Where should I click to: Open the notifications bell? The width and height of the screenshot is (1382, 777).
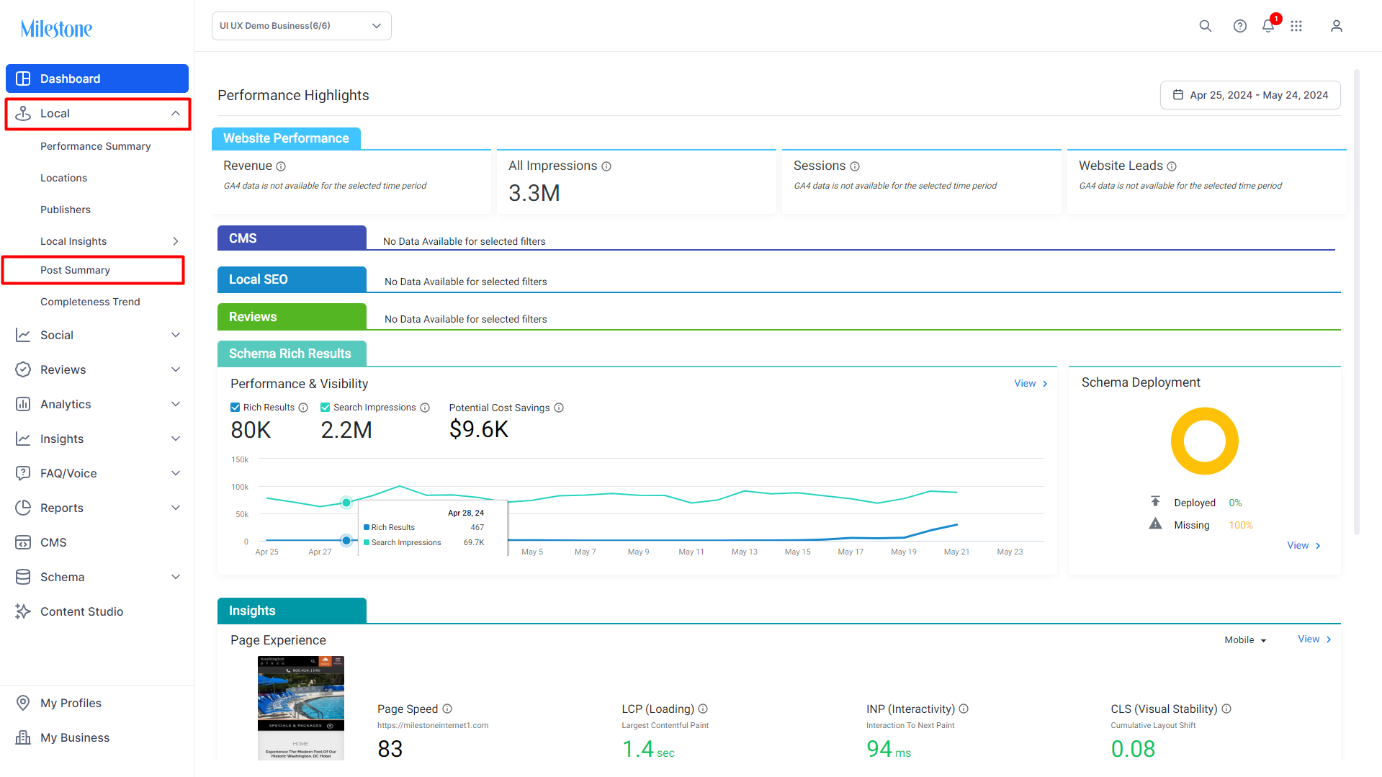click(1268, 26)
